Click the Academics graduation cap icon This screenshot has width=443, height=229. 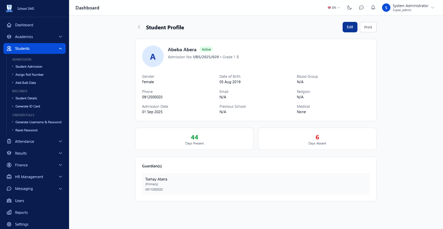pyautogui.click(x=9, y=37)
